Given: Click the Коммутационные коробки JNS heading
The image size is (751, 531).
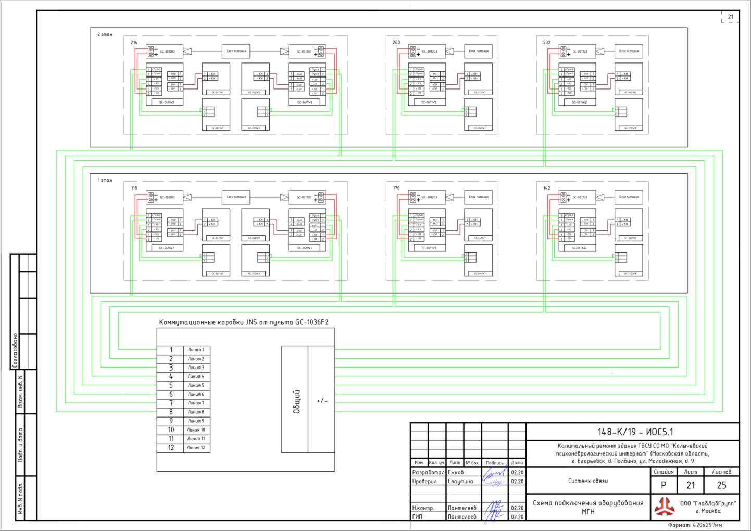Looking at the screenshot, I should tap(244, 322).
